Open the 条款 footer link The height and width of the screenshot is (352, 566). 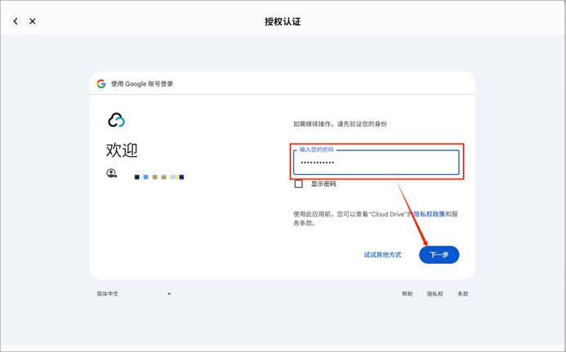[462, 293]
